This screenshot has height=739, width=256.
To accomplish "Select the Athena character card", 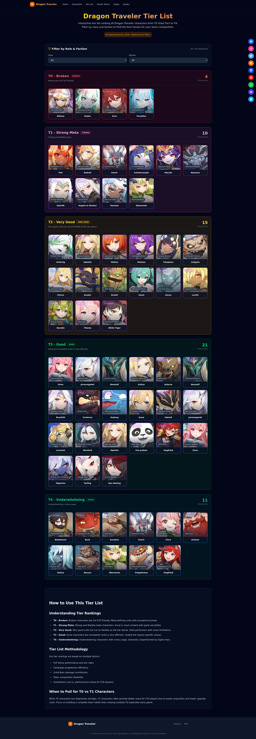I will 61,104.
